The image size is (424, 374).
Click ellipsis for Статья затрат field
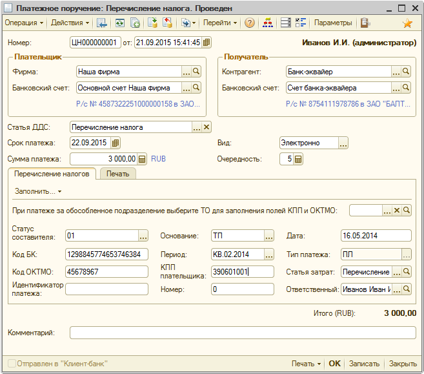click(x=396, y=272)
